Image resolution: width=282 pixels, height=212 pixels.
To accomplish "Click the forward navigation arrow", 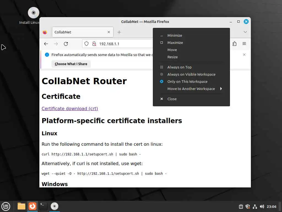I will point(56,44).
